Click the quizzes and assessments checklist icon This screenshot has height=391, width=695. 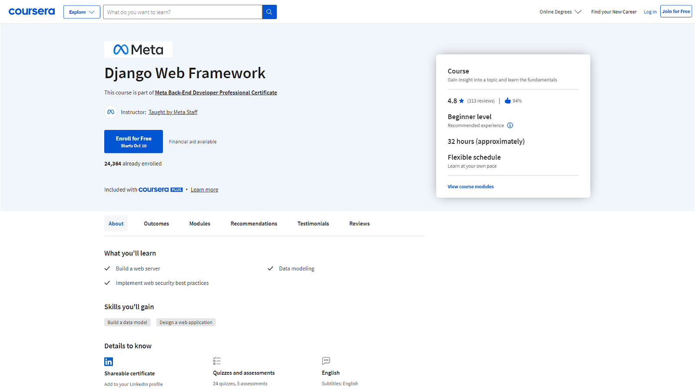pyautogui.click(x=217, y=361)
